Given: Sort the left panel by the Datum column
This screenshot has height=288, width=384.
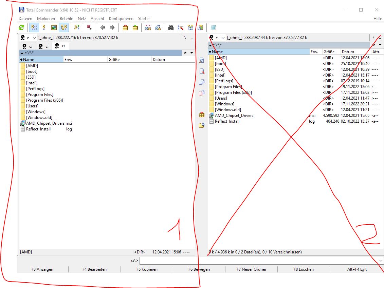Looking at the screenshot, I should coord(173,60).
